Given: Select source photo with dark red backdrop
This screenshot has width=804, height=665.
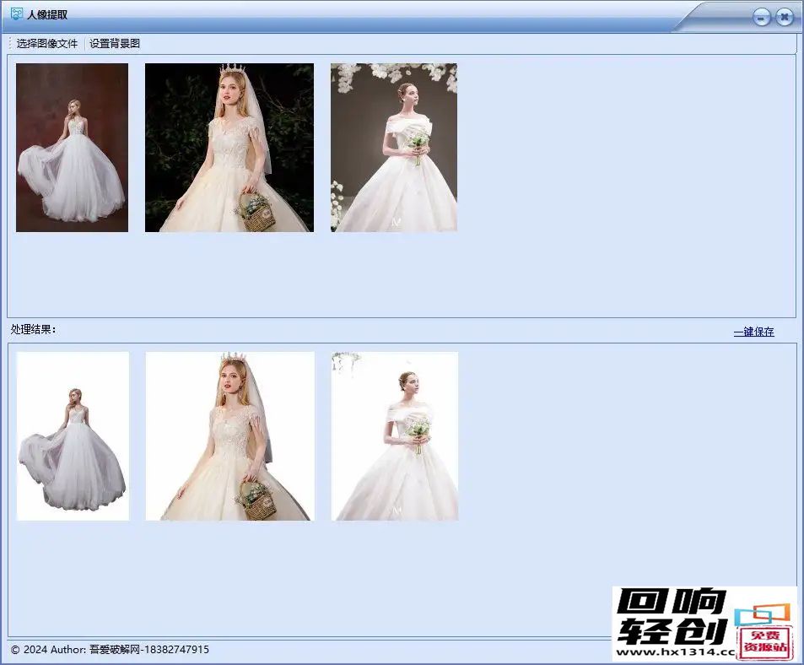Looking at the screenshot, I should [x=73, y=148].
